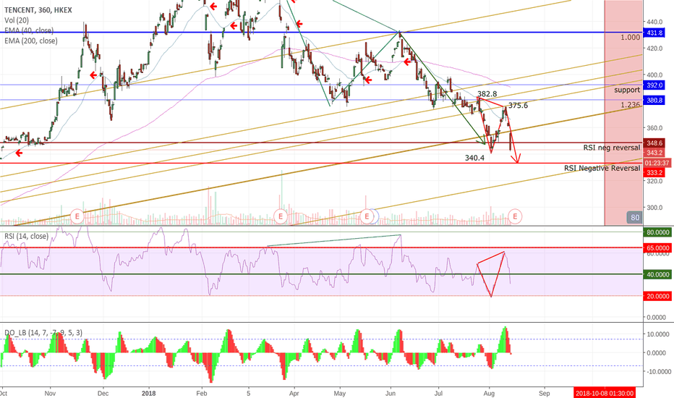The image size is (674, 398).
Task: Click the gray 80 badge
Action: click(x=635, y=217)
